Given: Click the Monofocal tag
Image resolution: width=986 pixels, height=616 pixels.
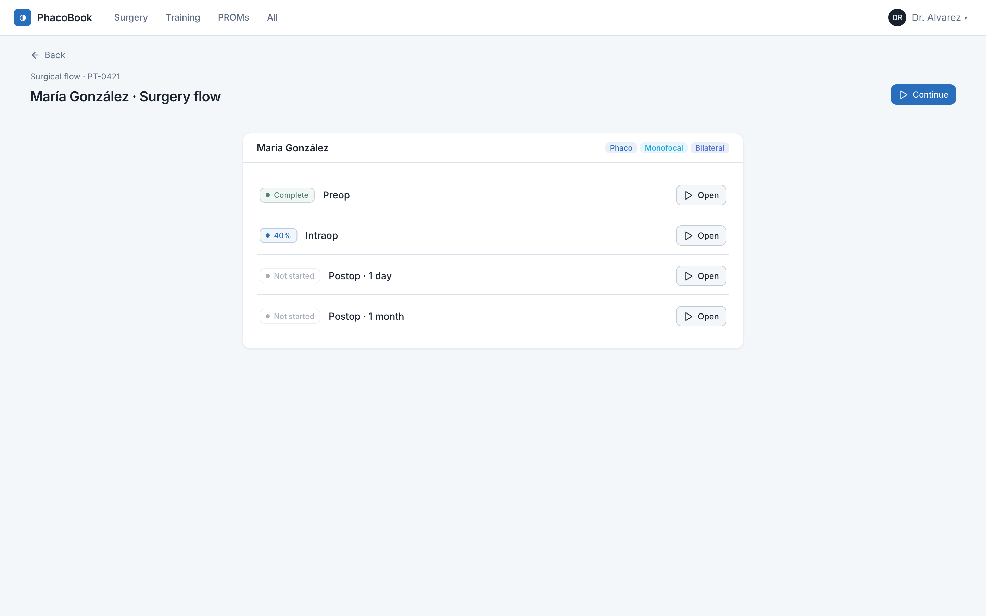Looking at the screenshot, I should 664,148.
